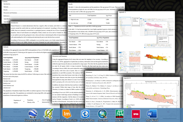Select the '2 – low risk zone' table cell
Viewport: 183px width, 122px height.
(x=73, y=23)
